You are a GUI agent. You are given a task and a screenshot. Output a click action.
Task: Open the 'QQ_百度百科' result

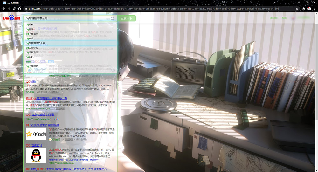coord(34,145)
